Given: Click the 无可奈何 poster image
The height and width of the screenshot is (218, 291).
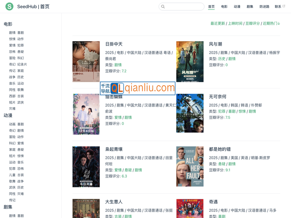Looking at the screenshot, I should tap(190, 113).
